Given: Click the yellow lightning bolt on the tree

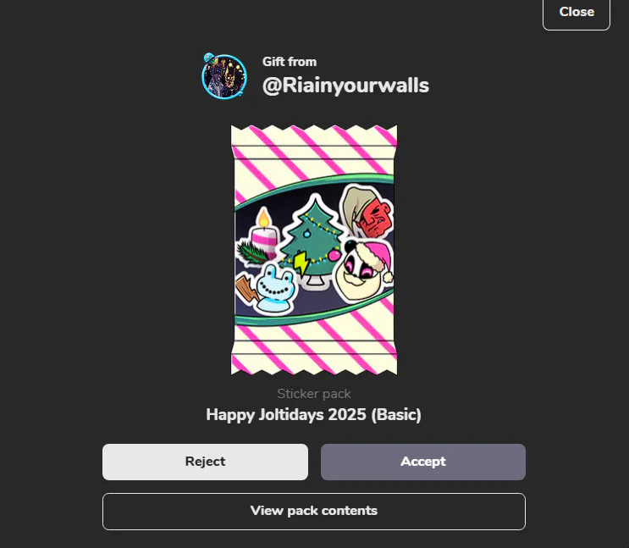Looking at the screenshot, I should click(x=301, y=263).
